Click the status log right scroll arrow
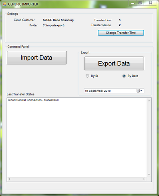 click(144, 179)
